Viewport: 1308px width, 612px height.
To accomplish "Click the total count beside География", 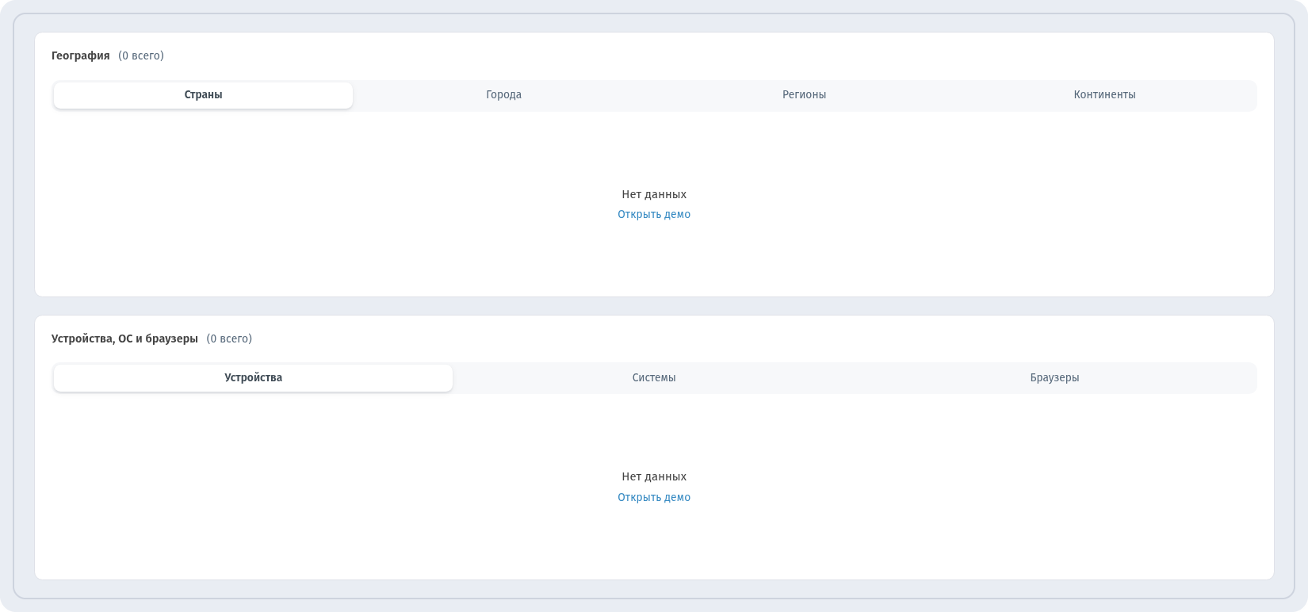I will pyautogui.click(x=141, y=55).
